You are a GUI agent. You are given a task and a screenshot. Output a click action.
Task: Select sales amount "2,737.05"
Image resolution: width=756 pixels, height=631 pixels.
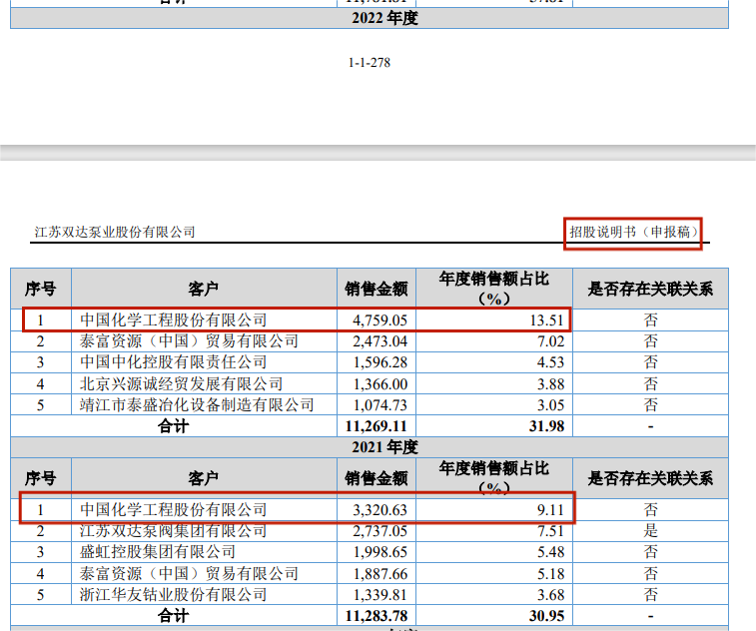[x=379, y=531]
